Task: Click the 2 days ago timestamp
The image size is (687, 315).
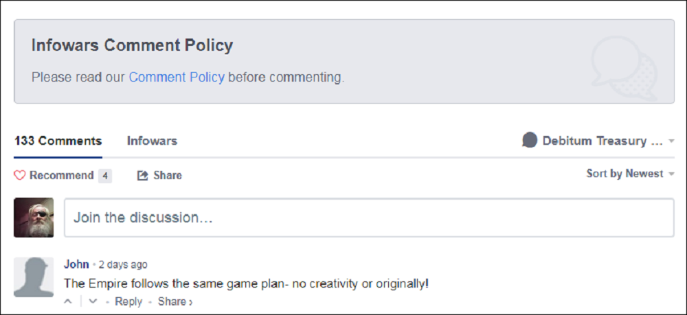Action: (x=123, y=265)
